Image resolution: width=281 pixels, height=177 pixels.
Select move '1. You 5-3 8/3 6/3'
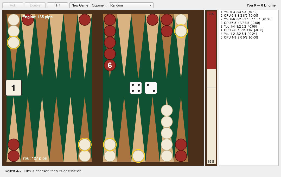[x=239, y=12]
